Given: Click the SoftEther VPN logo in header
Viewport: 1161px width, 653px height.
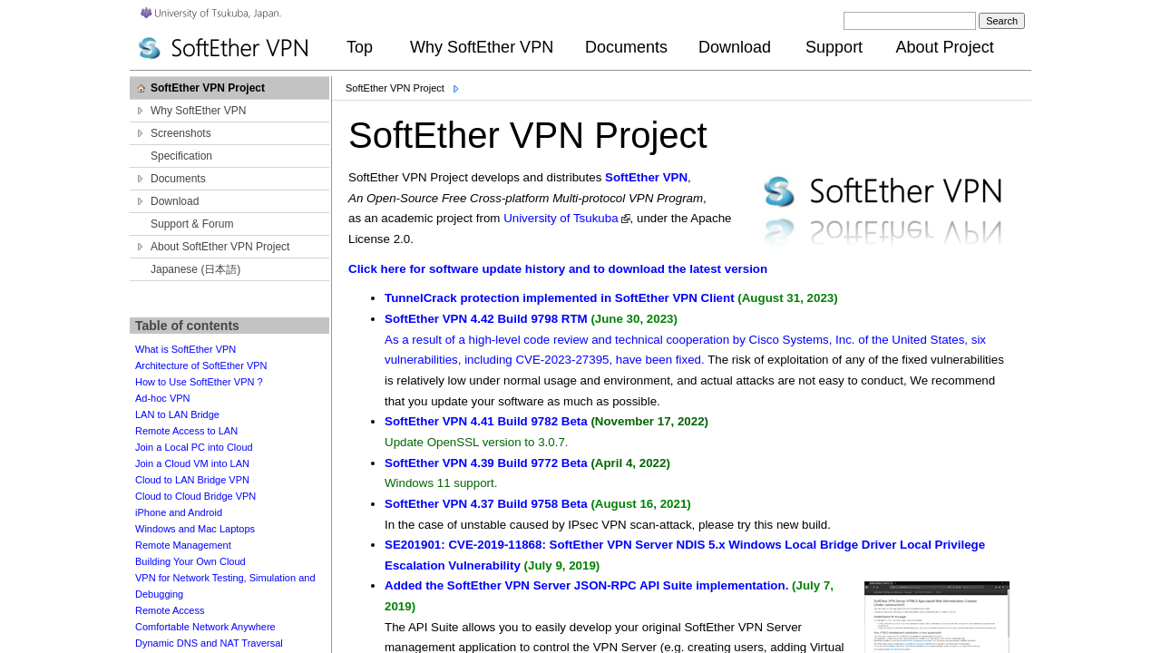Looking at the screenshot, I should pyautogui.click(x=223, y=48).
